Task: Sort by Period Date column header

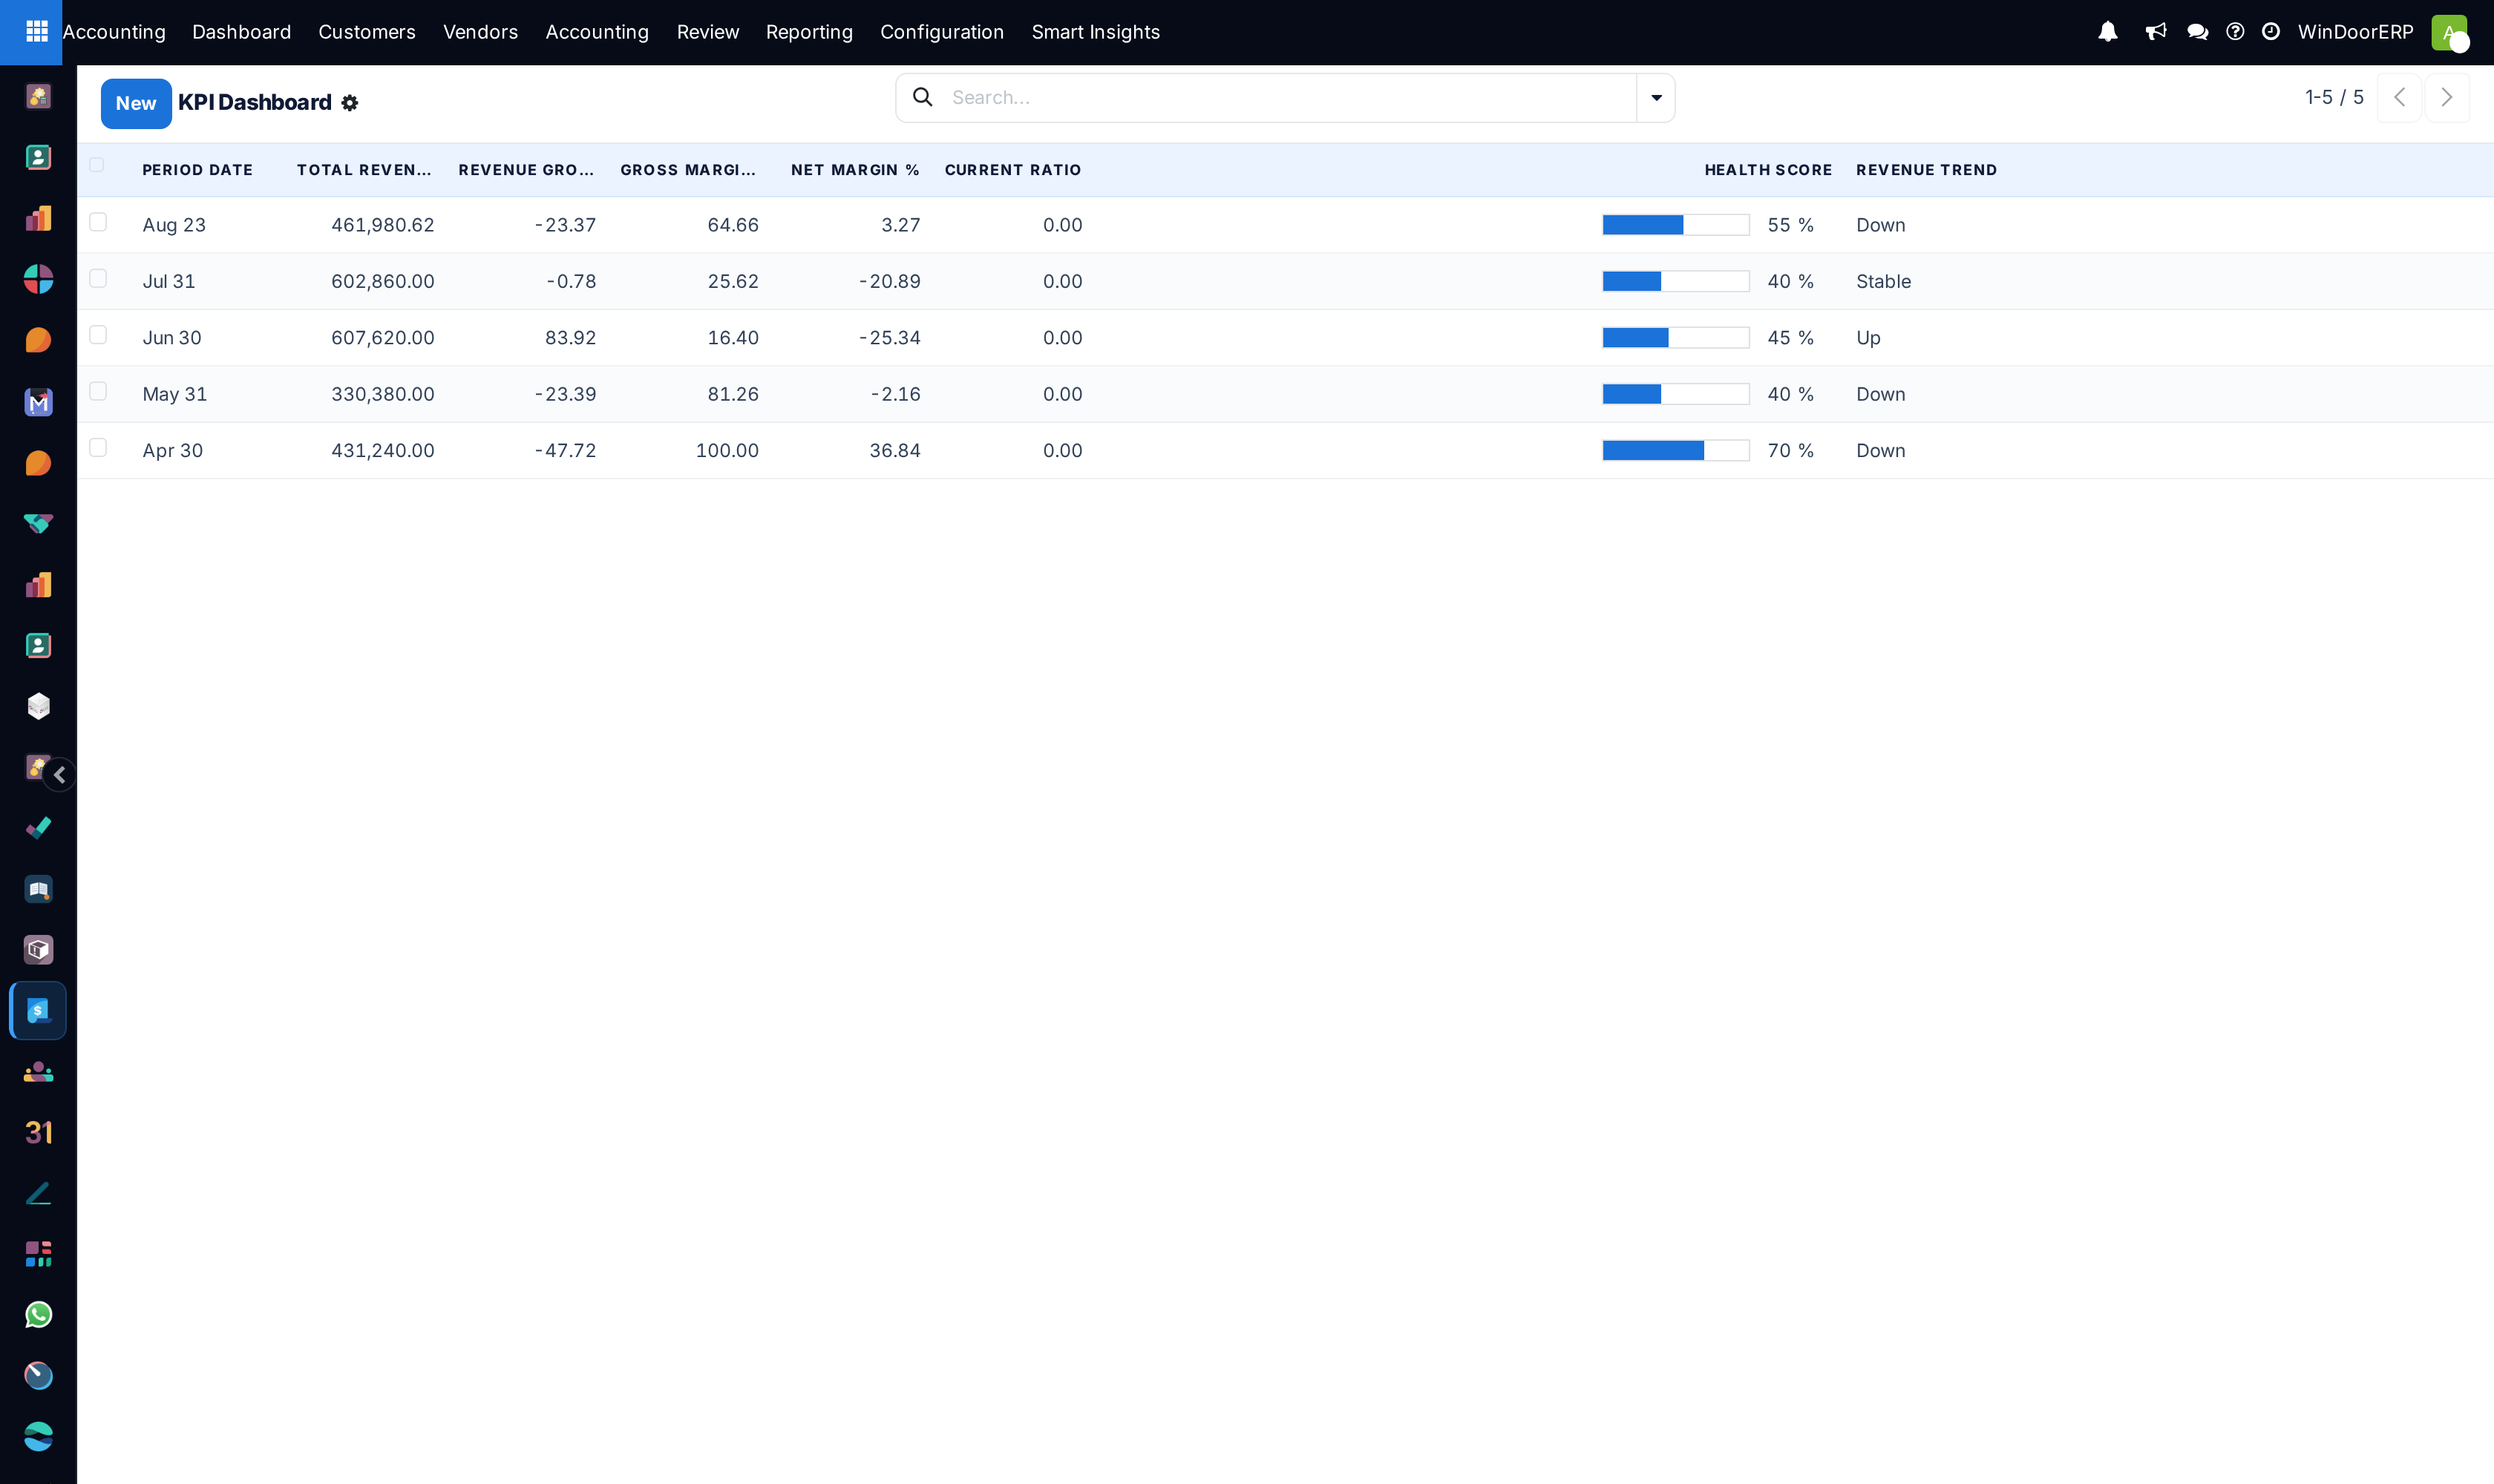Action: [197, 170]
